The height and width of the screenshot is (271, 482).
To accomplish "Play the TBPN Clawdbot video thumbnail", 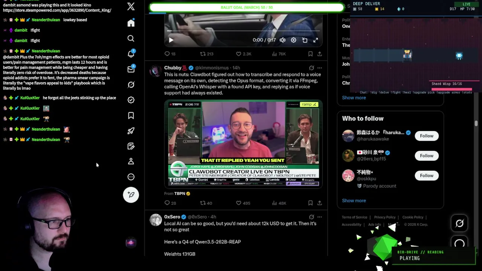I will point(243,144).
